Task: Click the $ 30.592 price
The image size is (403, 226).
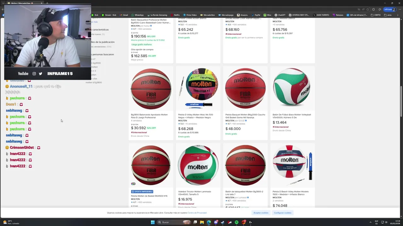Action: pos(138,128)
